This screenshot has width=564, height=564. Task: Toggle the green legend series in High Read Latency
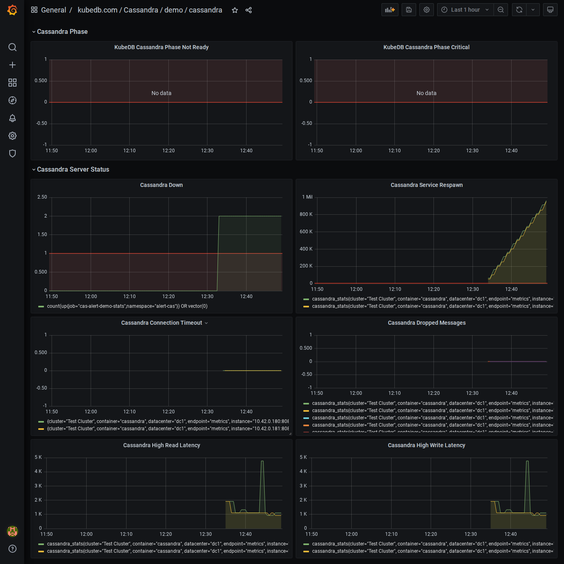click(x=168, y=544)
